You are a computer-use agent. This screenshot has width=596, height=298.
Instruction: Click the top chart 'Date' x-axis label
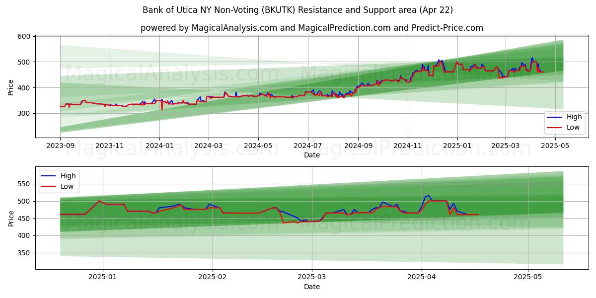[312, 155]
